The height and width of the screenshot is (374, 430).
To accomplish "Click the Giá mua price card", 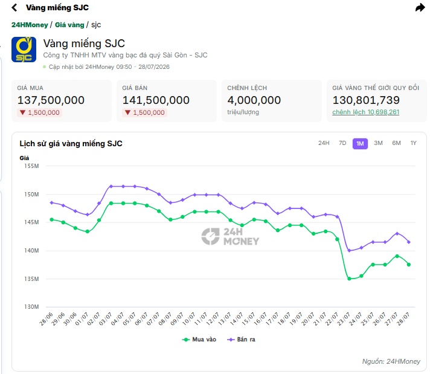I will (62, 101).
